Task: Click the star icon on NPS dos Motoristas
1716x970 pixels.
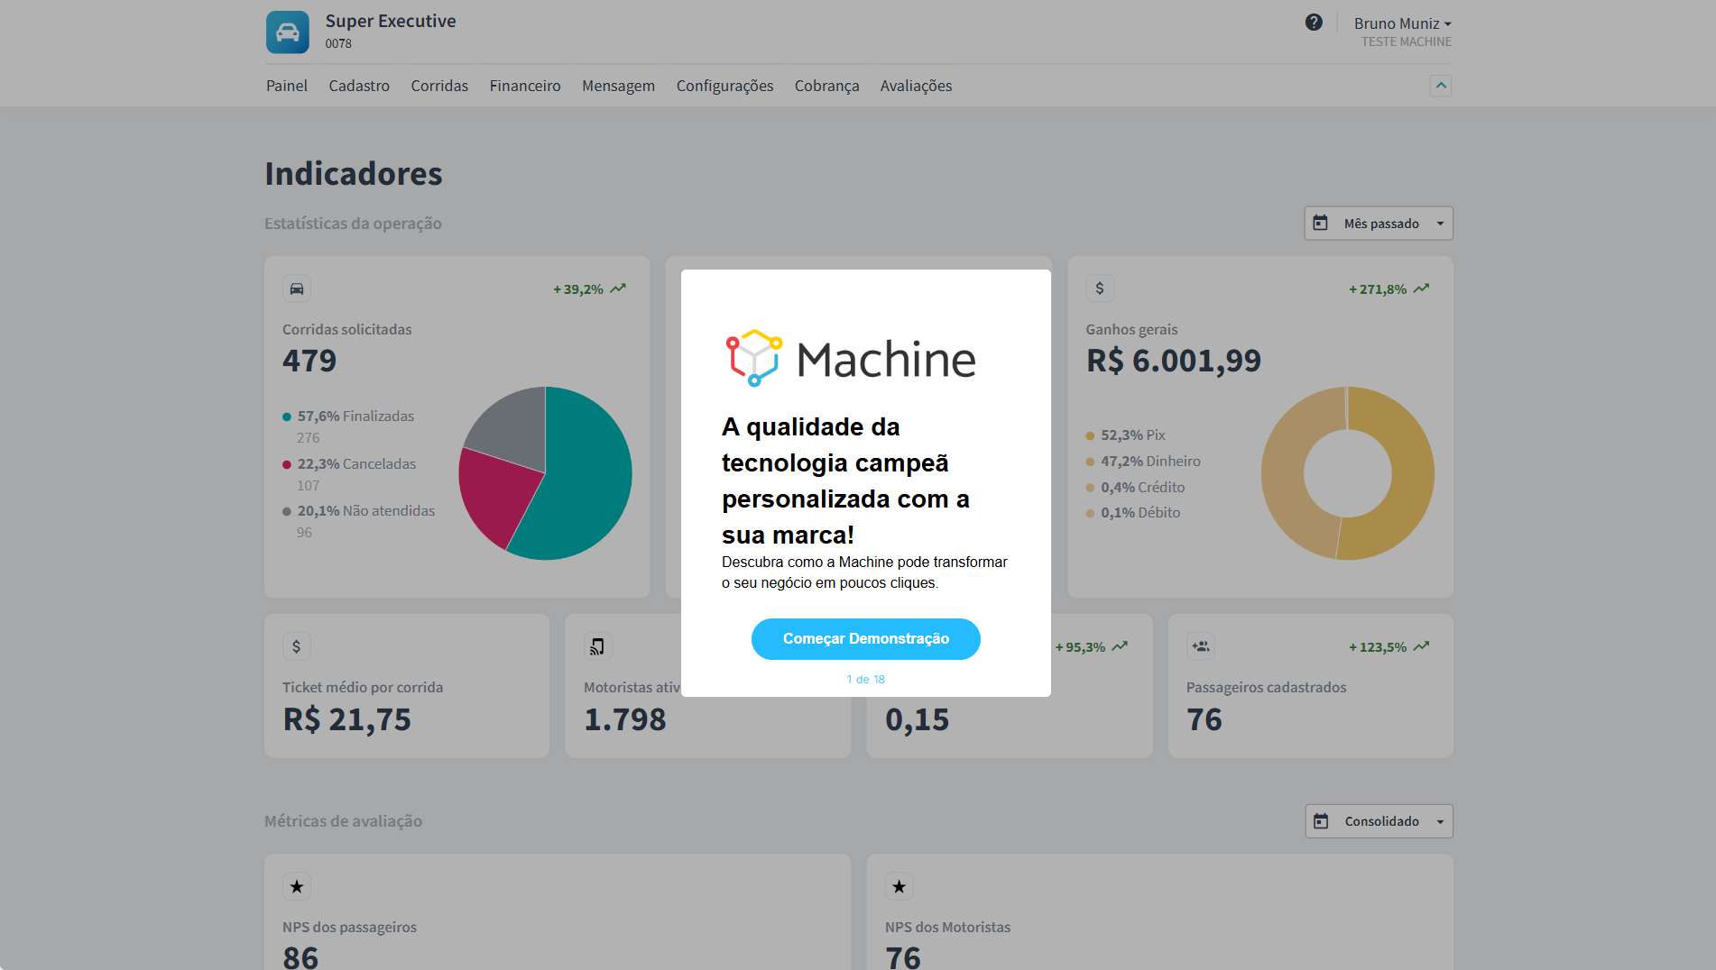Action: tap(900, 886)
